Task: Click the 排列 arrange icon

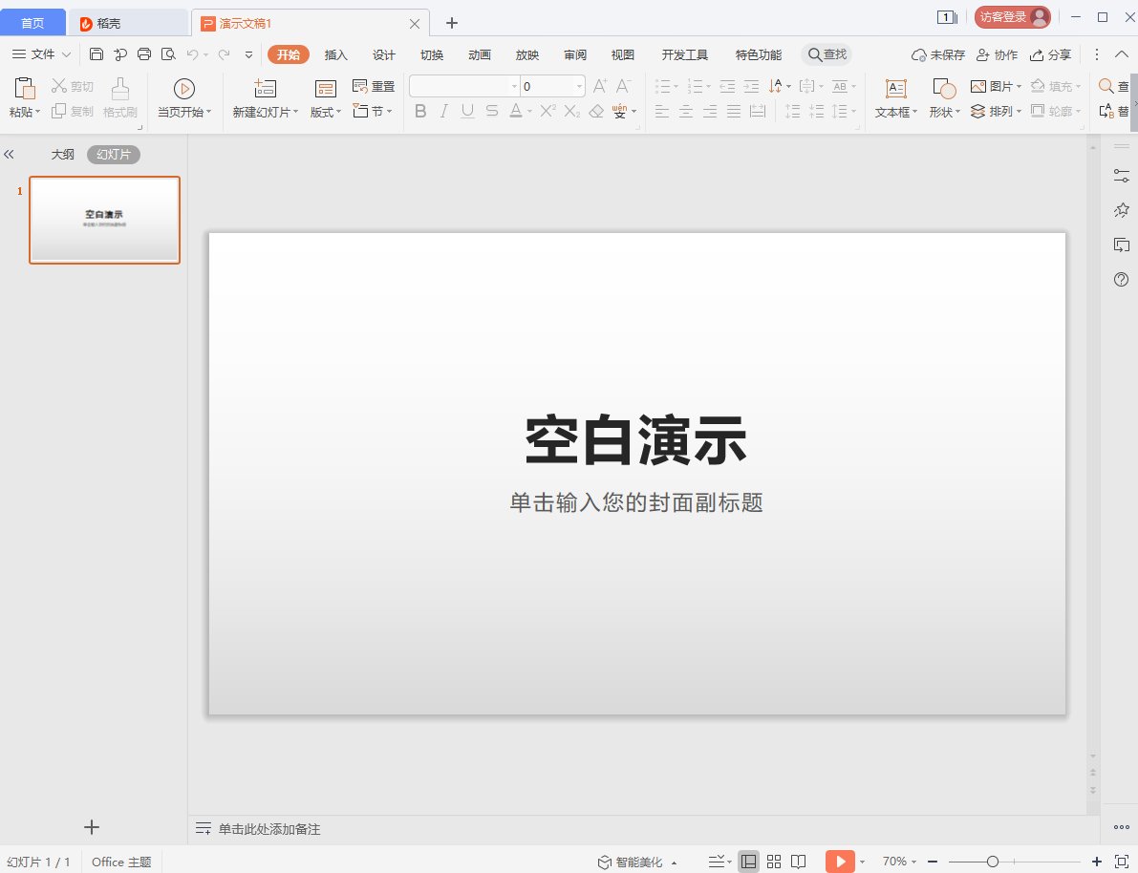Action: pos(998,112)
